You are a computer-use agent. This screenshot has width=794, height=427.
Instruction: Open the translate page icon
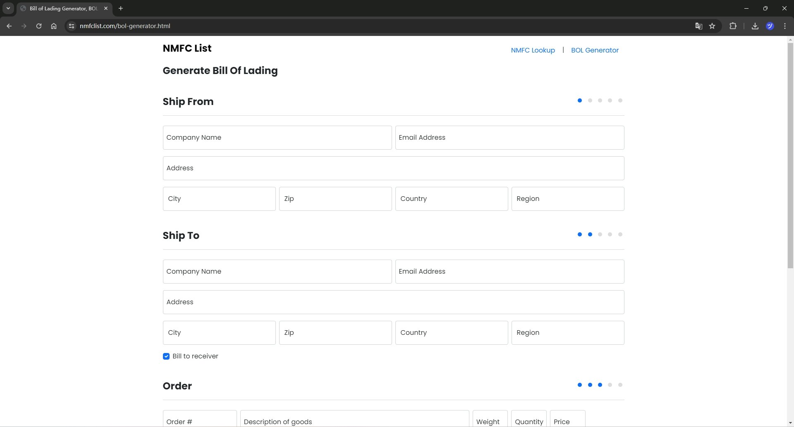tap(699, 26)
